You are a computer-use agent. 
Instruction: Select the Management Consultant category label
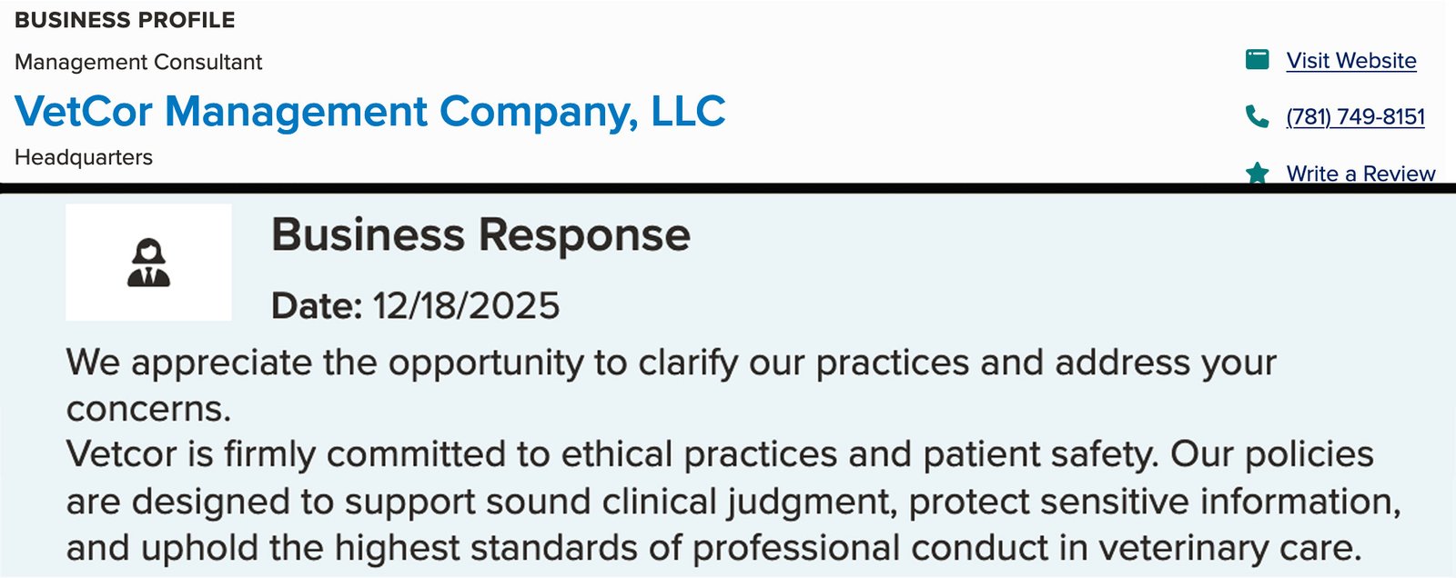pos(138,62)
